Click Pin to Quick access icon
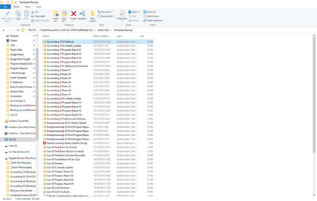Image resolution: width=317 pixels, height=201 pixels. pyautogui.click(x=7, y=14)
